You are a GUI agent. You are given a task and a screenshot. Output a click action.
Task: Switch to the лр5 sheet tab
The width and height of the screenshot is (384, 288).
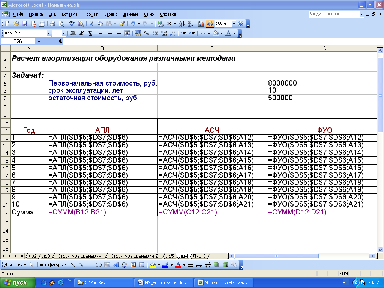[x=170, y=256]
